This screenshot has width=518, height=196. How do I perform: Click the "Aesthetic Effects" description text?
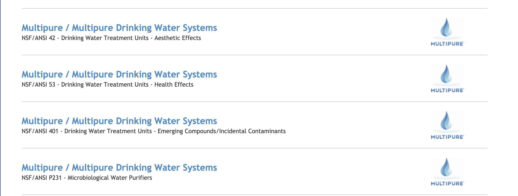(x=178, y=38)
